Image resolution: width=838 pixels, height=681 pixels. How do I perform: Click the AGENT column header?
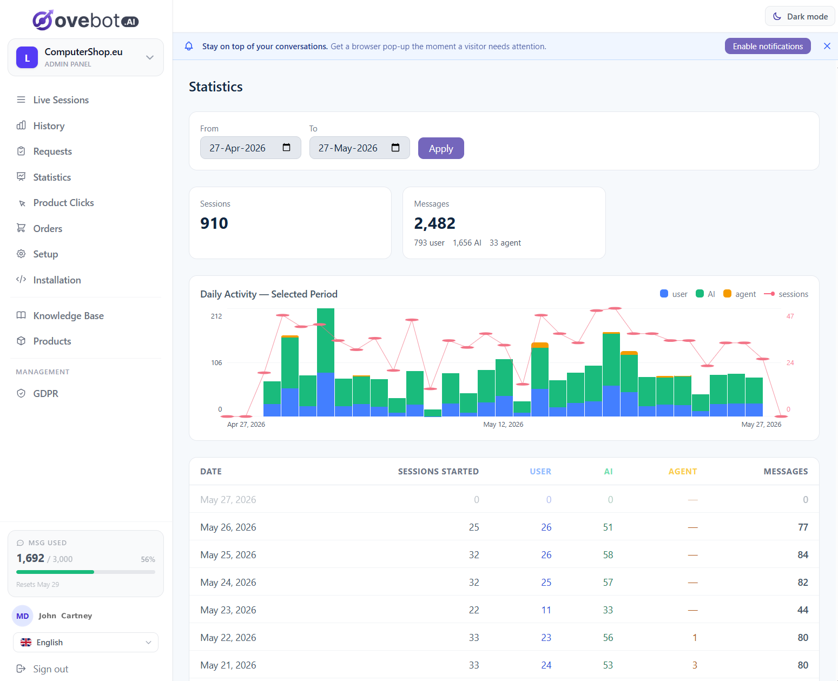(x=683, y=471)
